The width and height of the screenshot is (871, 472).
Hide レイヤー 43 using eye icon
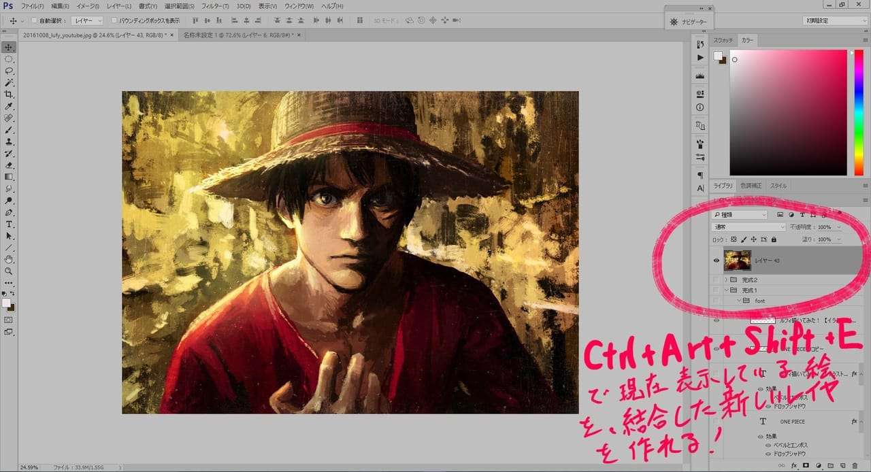point(716,260)
